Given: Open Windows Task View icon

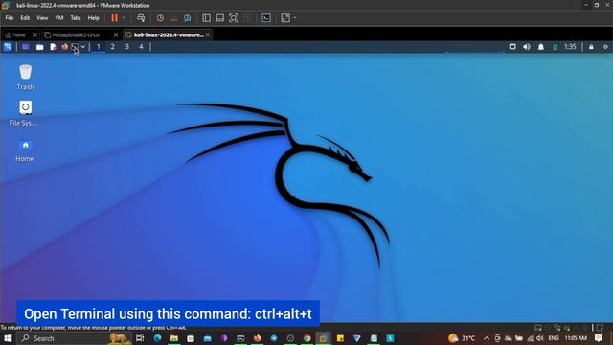Looking at the screenshot, I should (x=140, y=338).
